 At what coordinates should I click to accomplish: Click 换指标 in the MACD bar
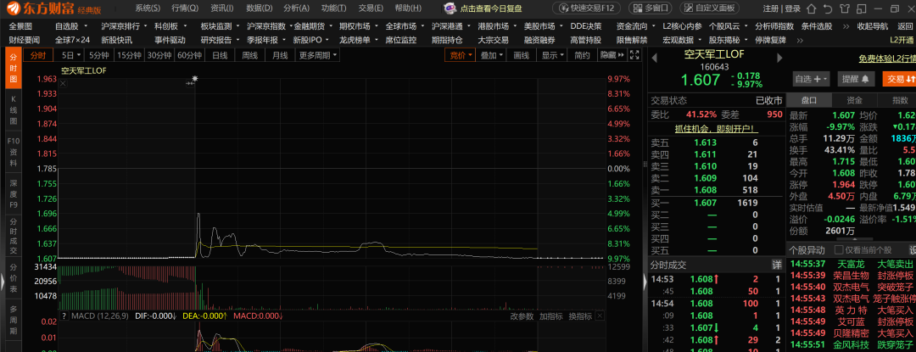(580, 316)
